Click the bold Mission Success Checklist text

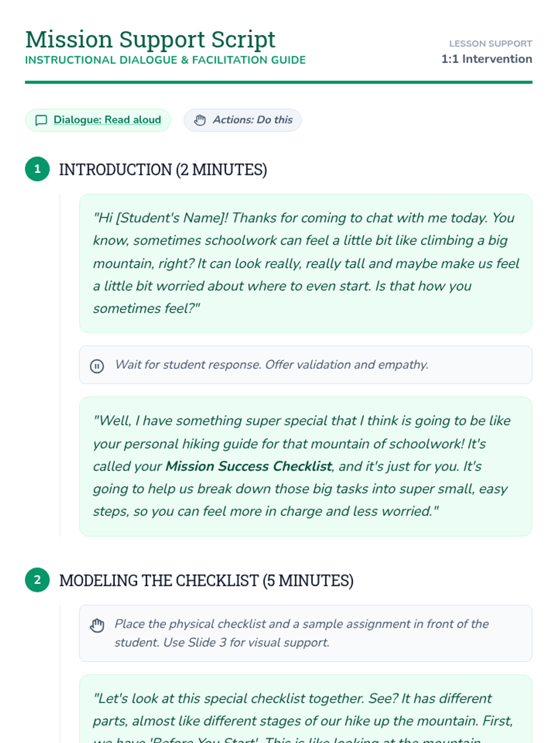[249, 466]
